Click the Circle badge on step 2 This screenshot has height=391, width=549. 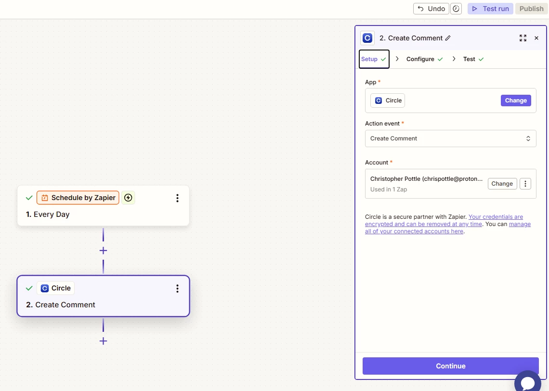tap(56, 288)
